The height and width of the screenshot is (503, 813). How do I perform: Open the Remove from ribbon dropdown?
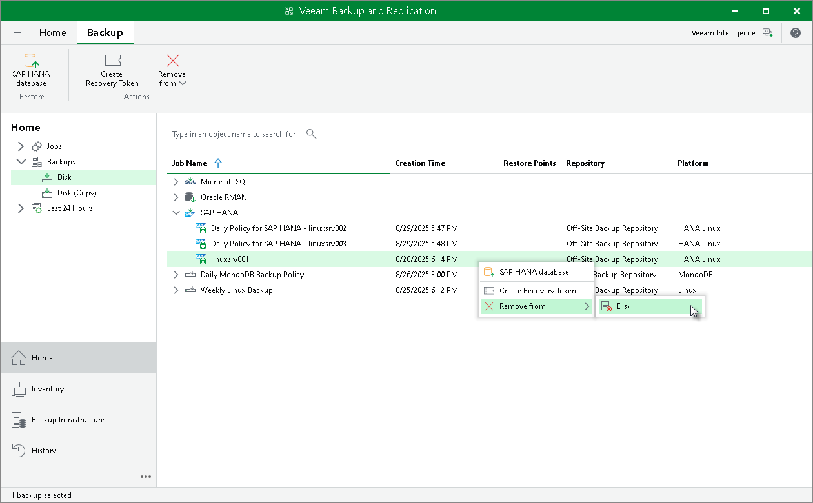click(x=172, y=71)
